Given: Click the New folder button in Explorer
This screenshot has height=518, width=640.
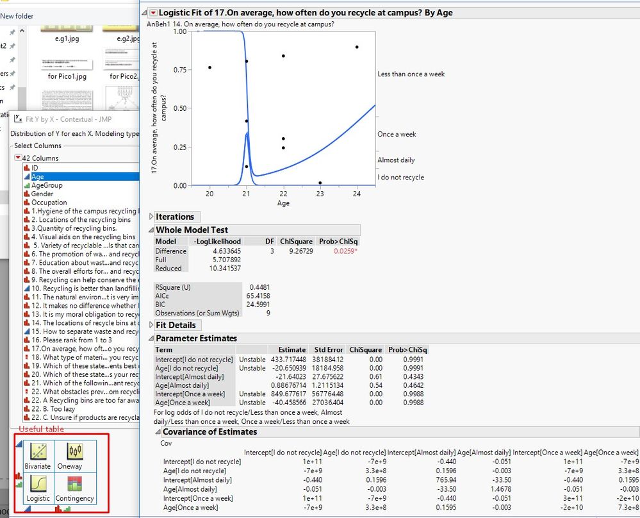Looking at the screenshot, I should pos(17,16).
